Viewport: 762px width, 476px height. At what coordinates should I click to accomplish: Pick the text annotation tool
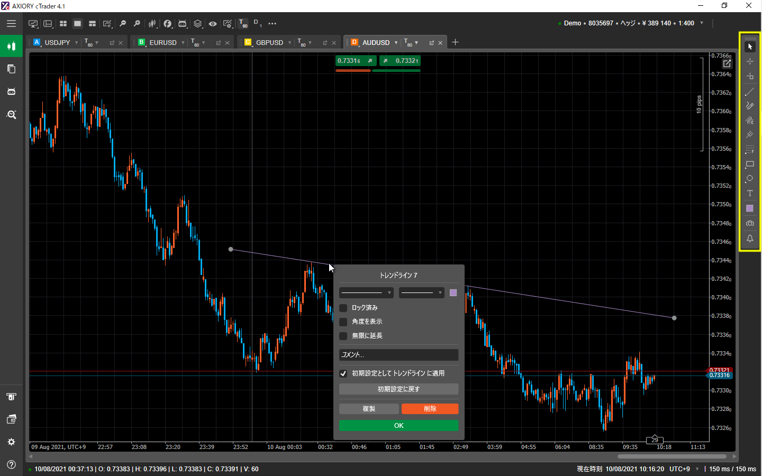pos(749,194)
